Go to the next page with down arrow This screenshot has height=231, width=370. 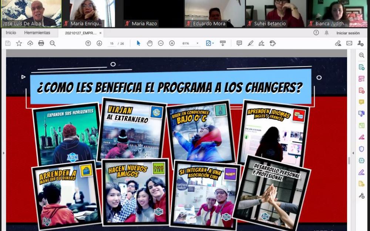[99, 43]
